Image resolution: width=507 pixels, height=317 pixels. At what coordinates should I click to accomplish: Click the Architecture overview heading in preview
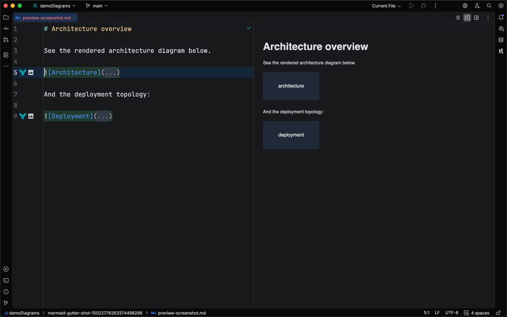pyautogui.click(x=315, y=46)
